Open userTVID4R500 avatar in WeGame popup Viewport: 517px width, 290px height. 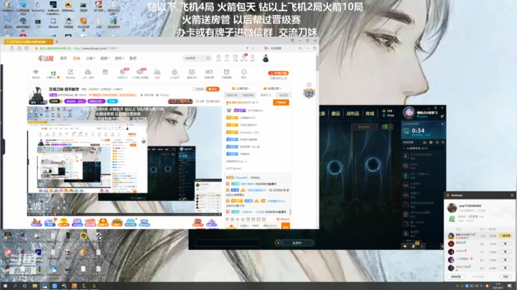pos(452,207)
